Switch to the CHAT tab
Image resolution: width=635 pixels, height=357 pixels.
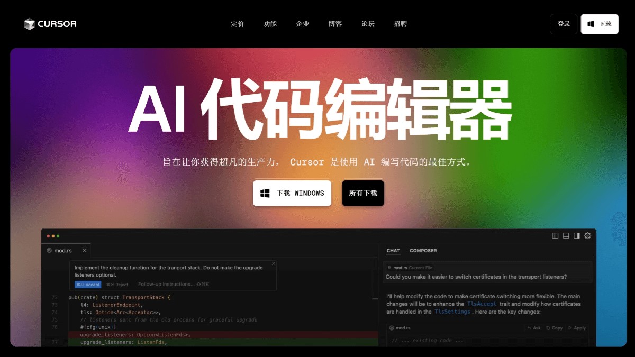(393, 251)
